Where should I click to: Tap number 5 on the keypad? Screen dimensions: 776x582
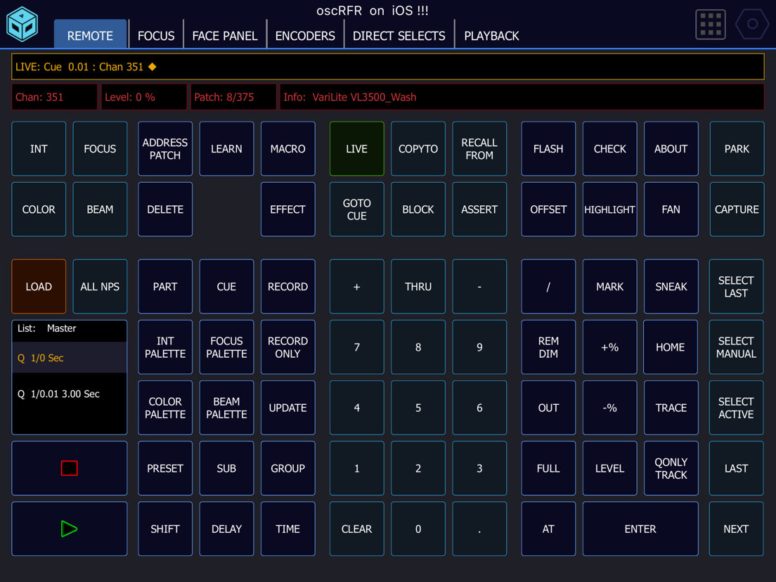pyautogui.click(x=418, y=408)
